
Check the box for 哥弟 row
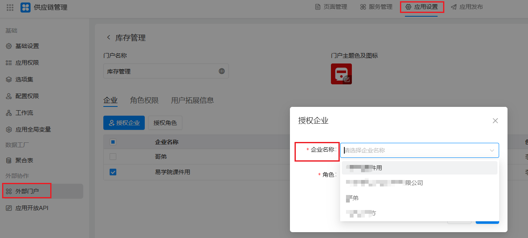pos(113,157)
